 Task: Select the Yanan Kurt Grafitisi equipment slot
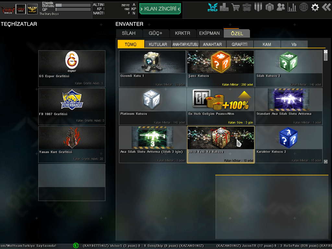72,144
